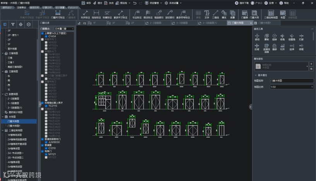Open the 系统设置 dropdown menu

tap(173, 3)
